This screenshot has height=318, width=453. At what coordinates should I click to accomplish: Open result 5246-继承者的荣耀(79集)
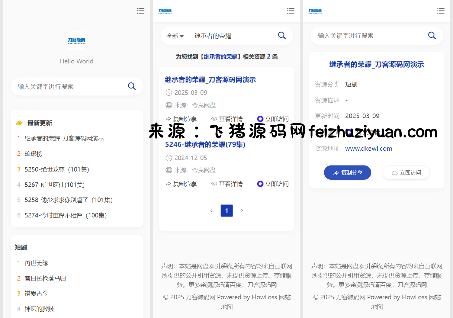coord(205,145)
